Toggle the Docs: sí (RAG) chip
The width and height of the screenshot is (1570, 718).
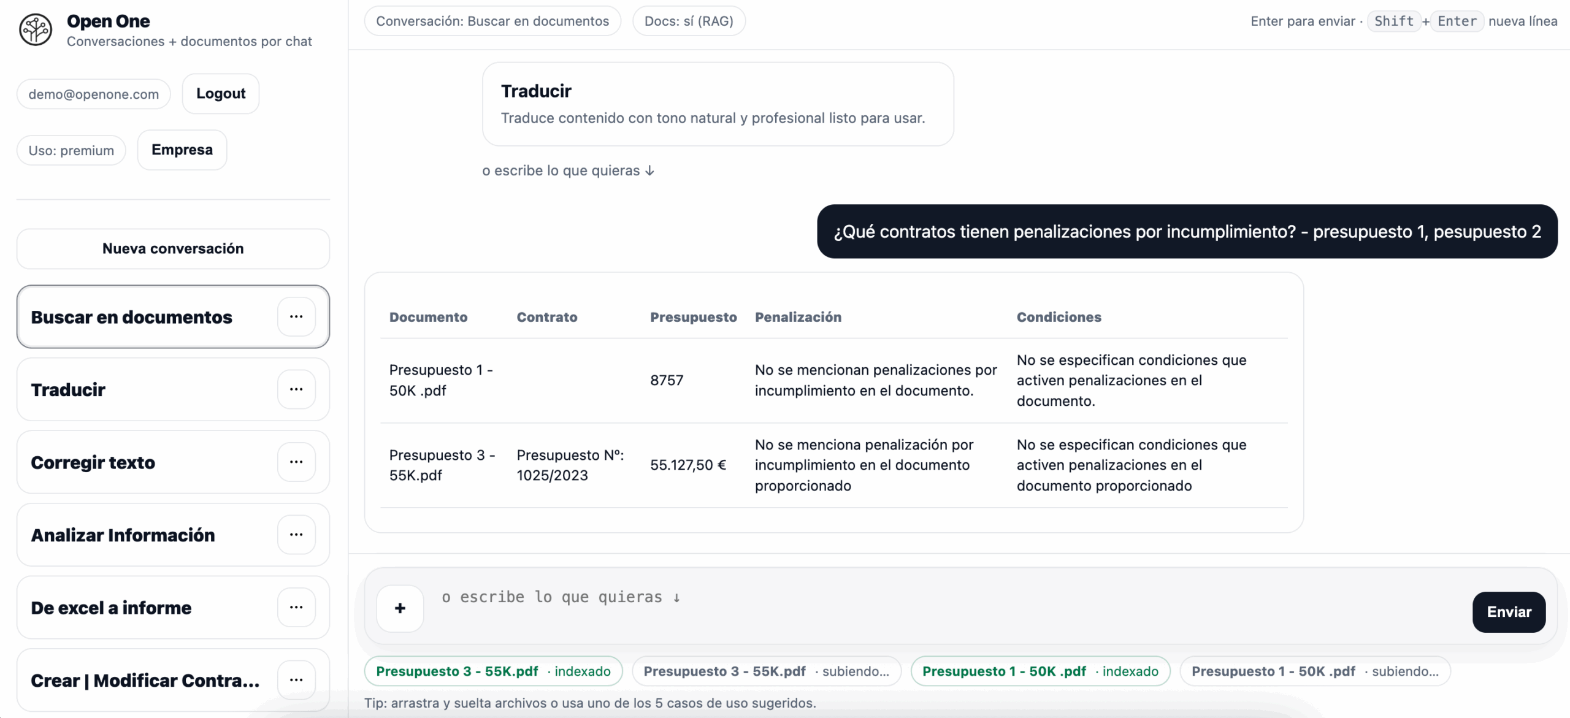[x=689, y=21]
